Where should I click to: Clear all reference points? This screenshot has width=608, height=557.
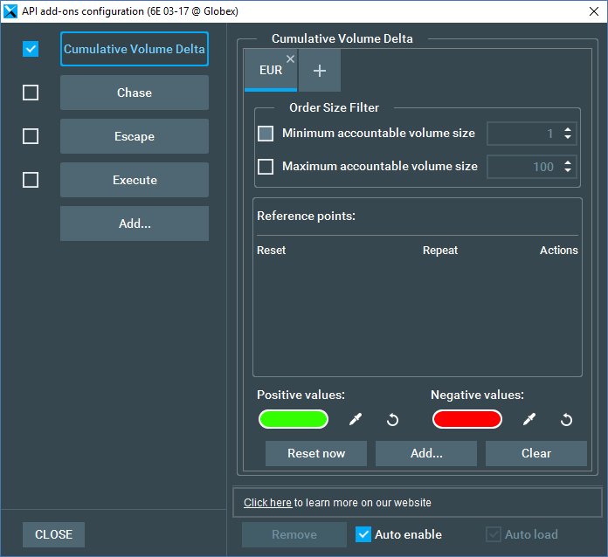tap(536, 453)
